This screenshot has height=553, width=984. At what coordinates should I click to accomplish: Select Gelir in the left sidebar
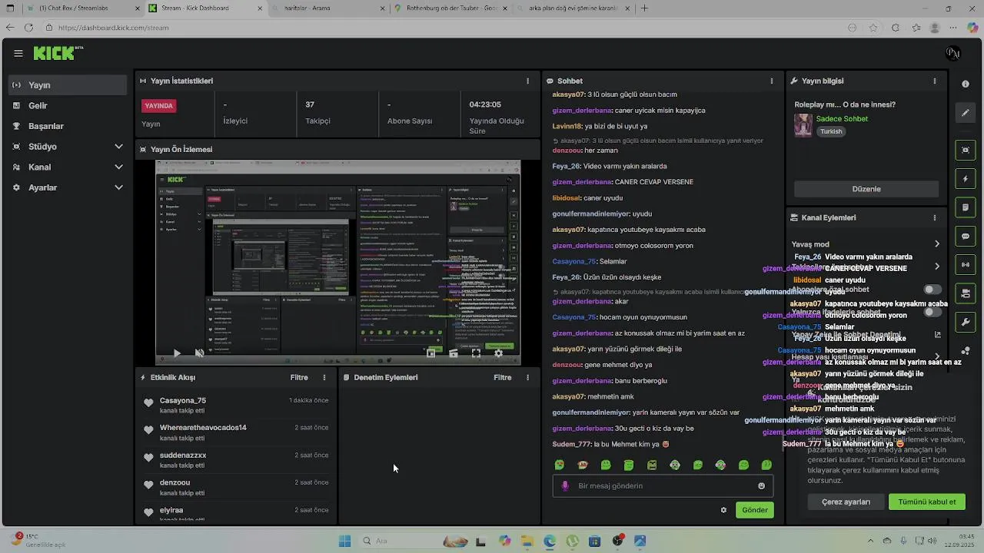(x=68, y=105)
